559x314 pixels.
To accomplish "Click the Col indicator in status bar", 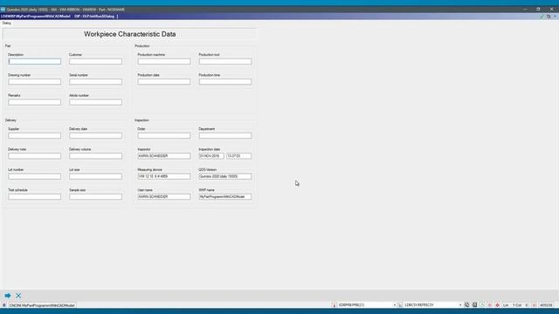I will click(x=518, y=304).
